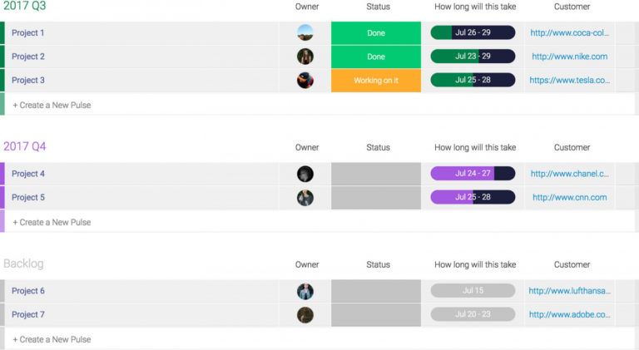Open Project 1's Done status cell

click(376, 33)
